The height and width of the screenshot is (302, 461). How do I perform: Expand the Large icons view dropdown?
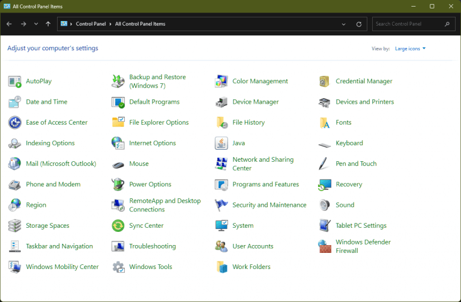tap(410, 49)
